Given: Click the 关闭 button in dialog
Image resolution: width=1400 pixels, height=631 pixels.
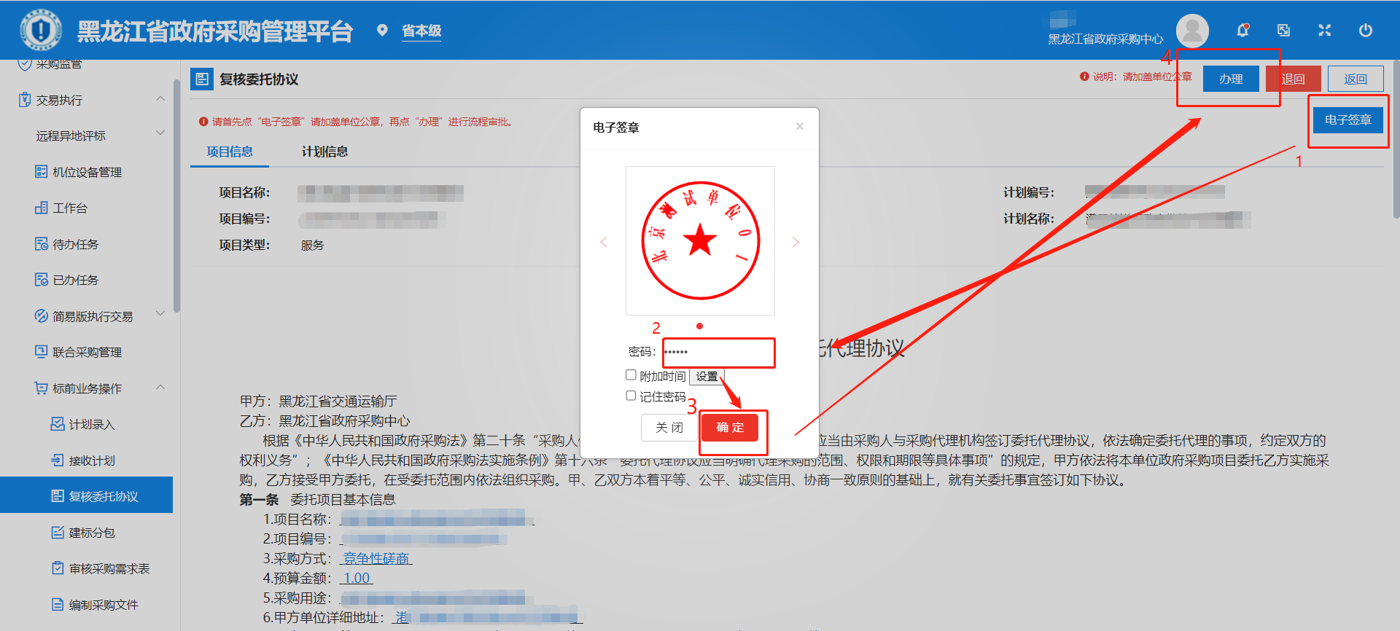Looking at the screenshot, I should 669,428.
